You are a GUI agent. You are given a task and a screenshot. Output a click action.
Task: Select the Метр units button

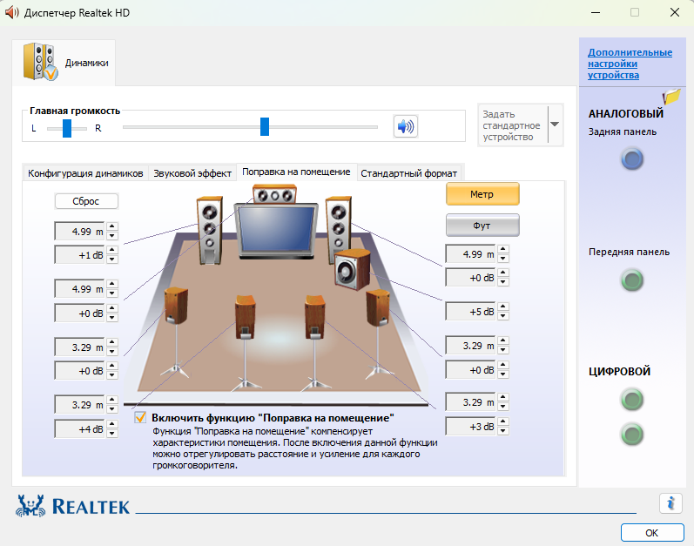tap(482, 194)
